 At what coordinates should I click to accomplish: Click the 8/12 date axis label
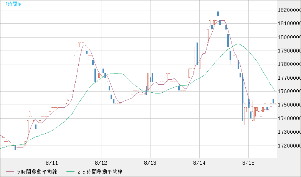click(x=101, y=163)
